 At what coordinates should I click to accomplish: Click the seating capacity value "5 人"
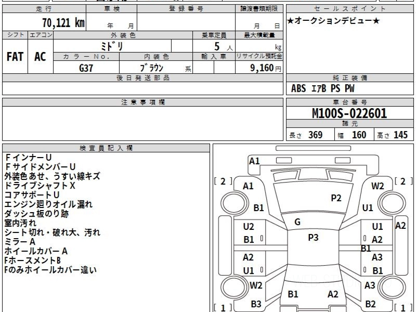[x=223, y=46]
